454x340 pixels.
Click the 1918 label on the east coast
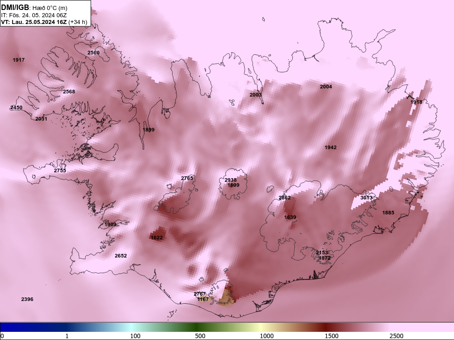point(416,102)
